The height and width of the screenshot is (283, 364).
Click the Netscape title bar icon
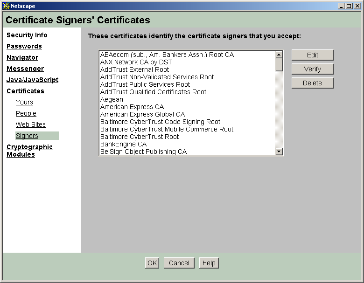click(6, 6)
